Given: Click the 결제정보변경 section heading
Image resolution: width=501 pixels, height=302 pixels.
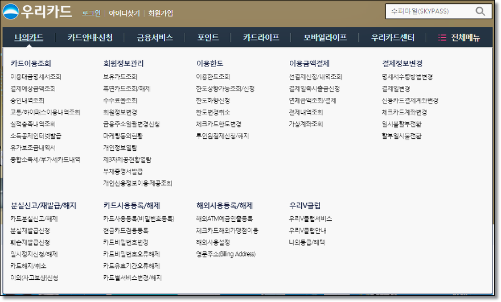Looking at the screenshot, I should [403, 64].
